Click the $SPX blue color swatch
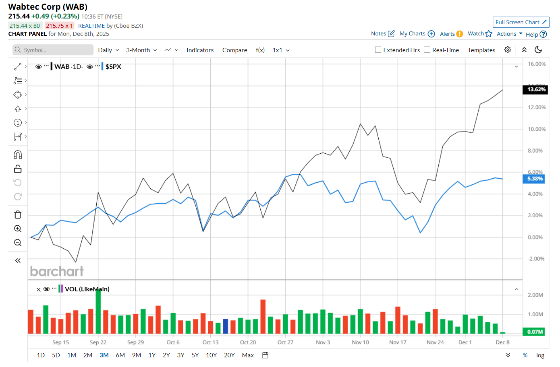The width and height of the screenshot is (560, 367). click(x=102, y=66)
